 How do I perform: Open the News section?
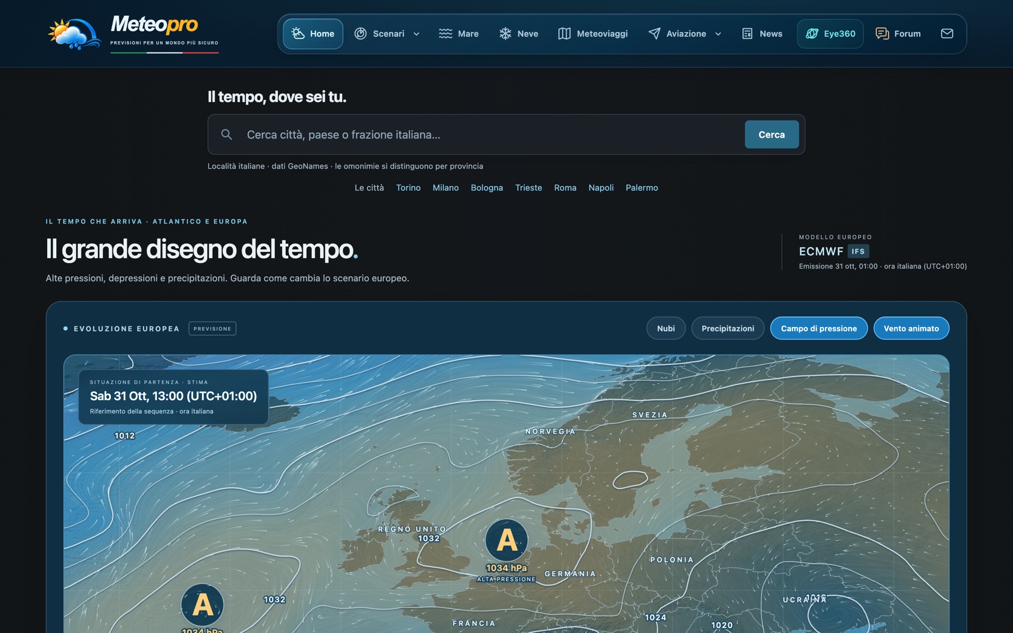click(762, 34)
